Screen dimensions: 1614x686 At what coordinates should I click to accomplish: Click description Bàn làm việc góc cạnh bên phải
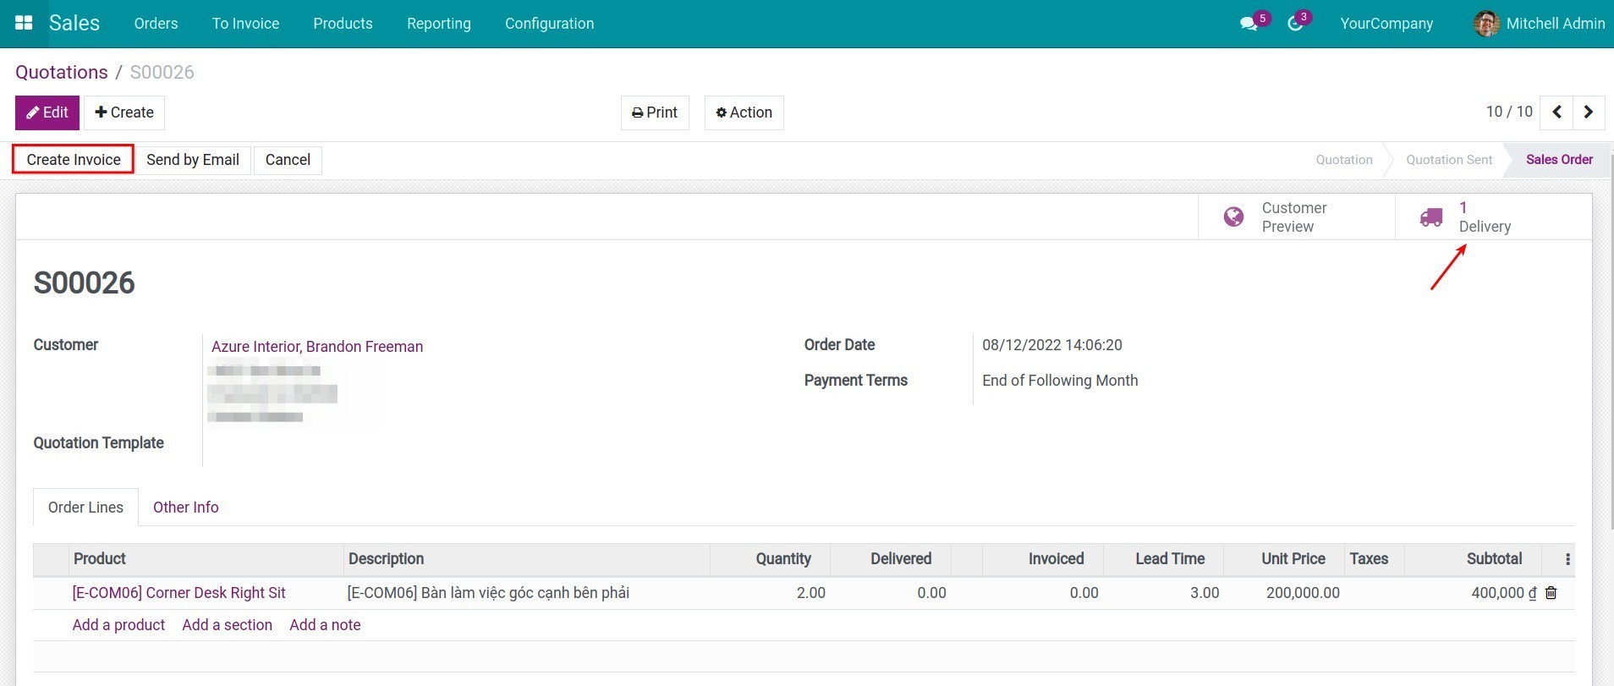pyautogui.click(x=488, y=593)
